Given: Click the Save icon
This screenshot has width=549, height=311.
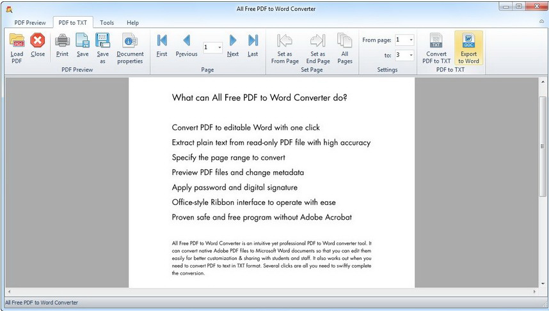Looking at the screenshot, I should pos(83,45).
